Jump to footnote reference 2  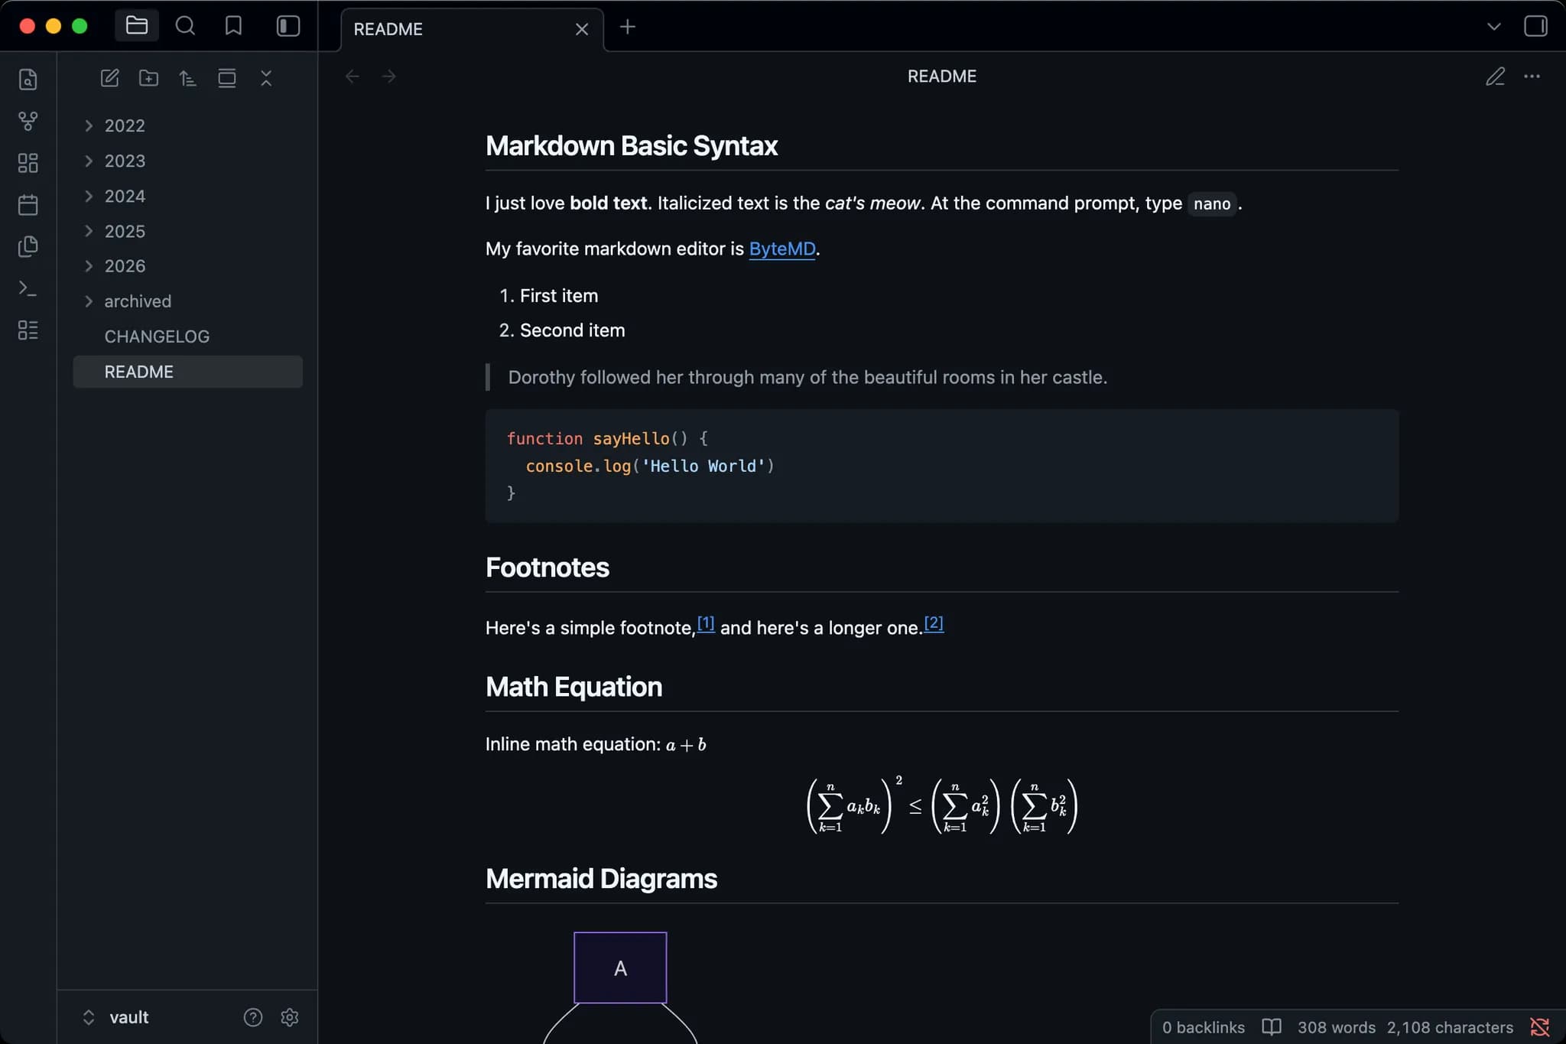click(934, 623)
